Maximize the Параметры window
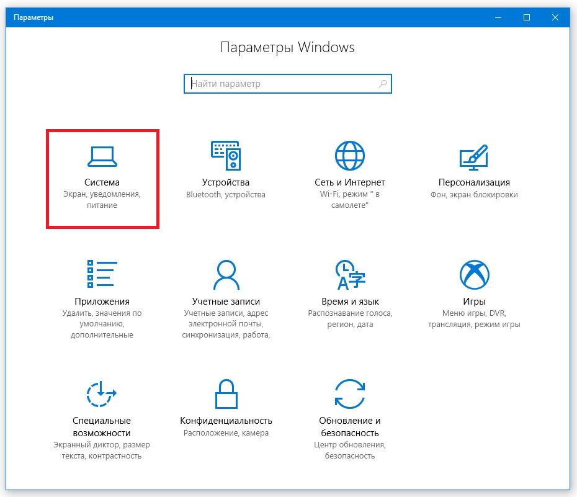Screen dimensions: 577x497 [527, 17]
